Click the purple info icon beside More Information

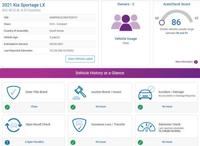(196, 62)
